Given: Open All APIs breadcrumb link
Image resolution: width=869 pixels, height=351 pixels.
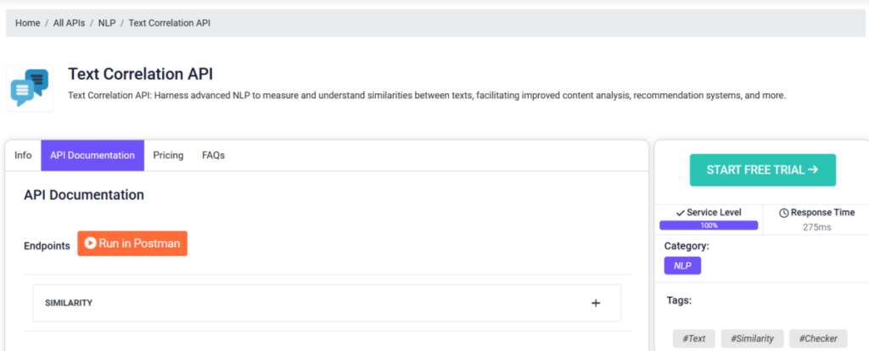Looking at the screenshot, I should click(70, 23).
